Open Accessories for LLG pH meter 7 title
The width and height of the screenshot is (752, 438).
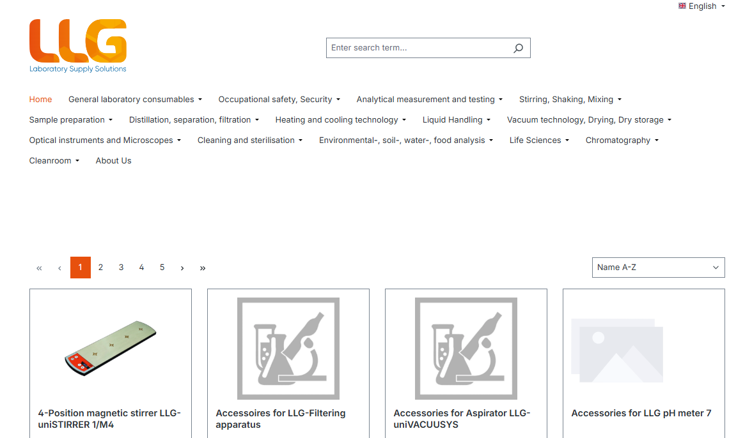641,413
